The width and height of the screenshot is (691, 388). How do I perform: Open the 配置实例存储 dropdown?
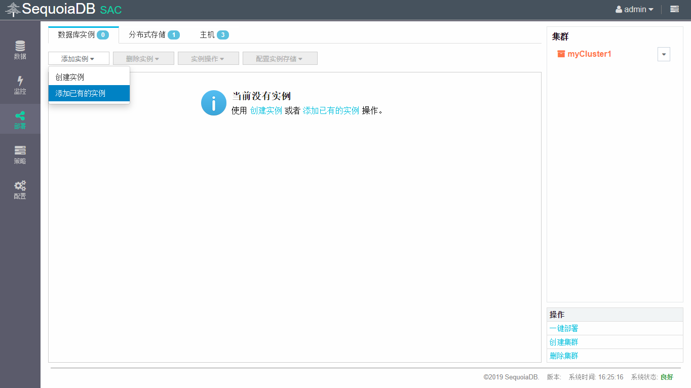pyautogui.click(x=280, y=58)
